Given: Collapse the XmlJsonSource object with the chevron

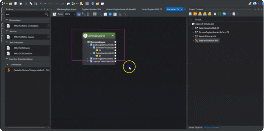Looking at the screenshot, I should pos(113,36).
